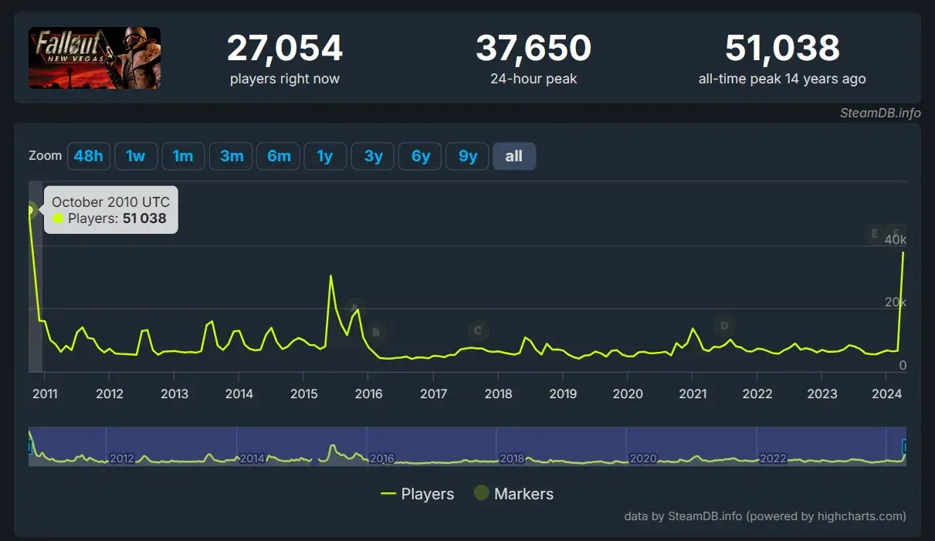Click chart marker D near mid 2021
The width and height of the screenshot is (935, 541).
pos(724,326)
